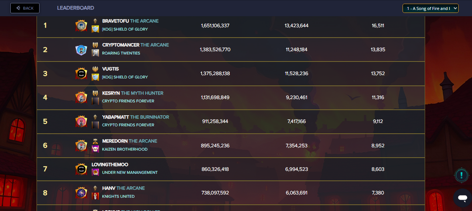Open the Kaizen Brotherhood guild link
Screen dimensions: 472x211
pyautogui.click(x=125, y=149)
